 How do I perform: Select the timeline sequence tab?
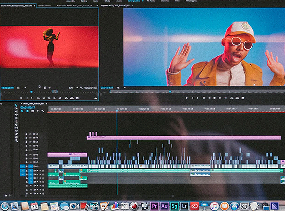[x=34, y=104]
